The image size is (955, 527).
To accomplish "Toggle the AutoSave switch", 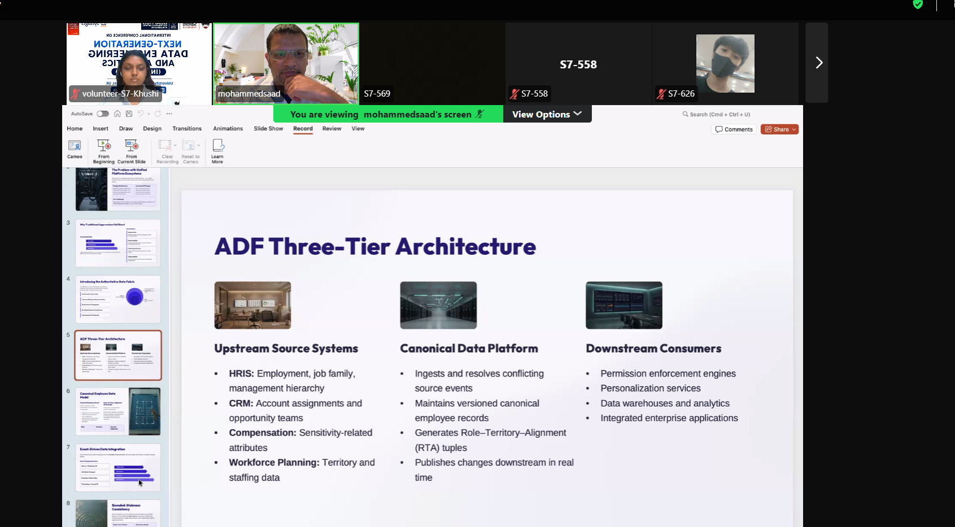I will (103, 114).
